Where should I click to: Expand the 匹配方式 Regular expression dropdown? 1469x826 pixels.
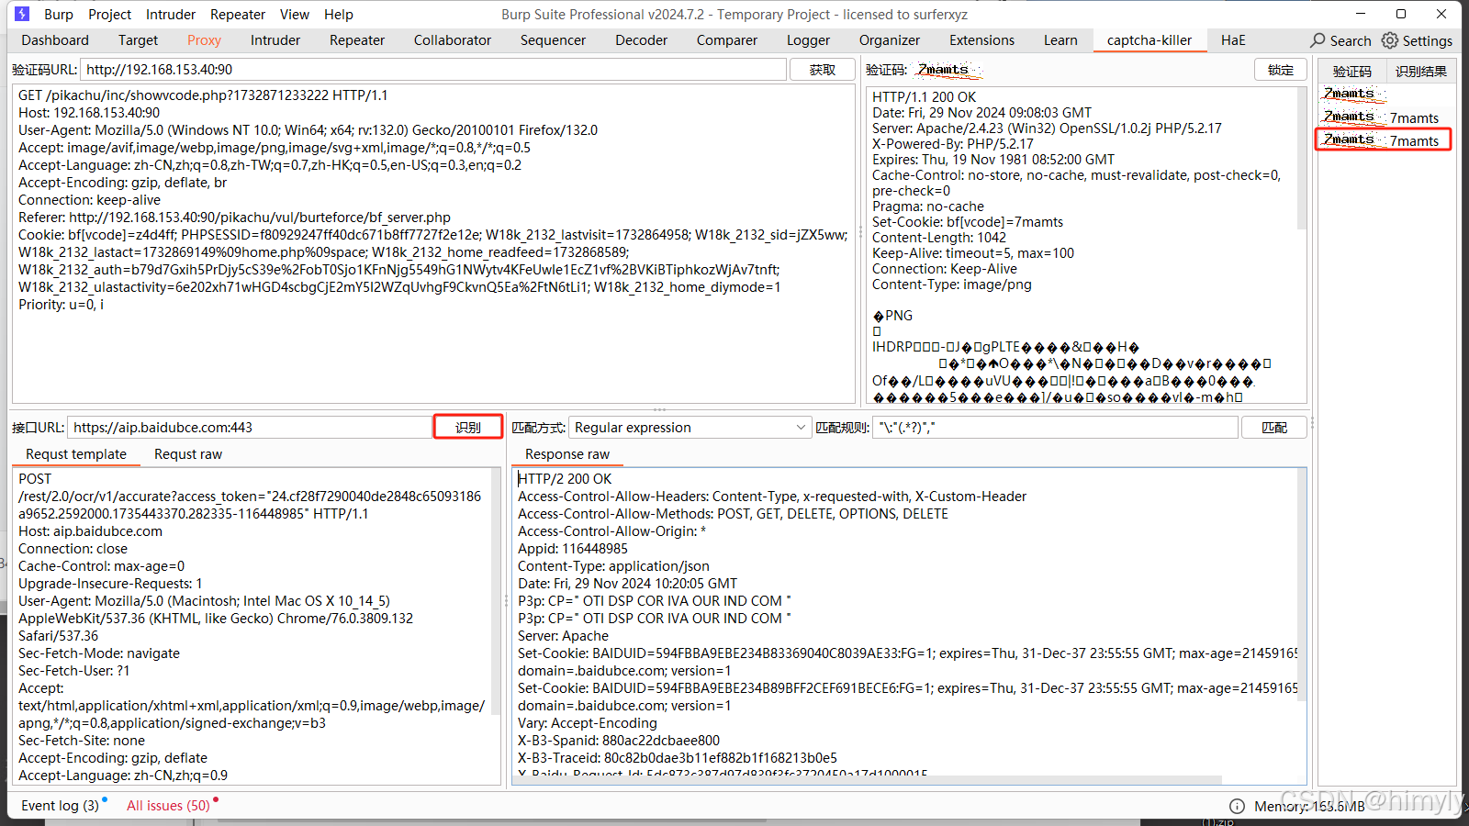pos(690,427)
